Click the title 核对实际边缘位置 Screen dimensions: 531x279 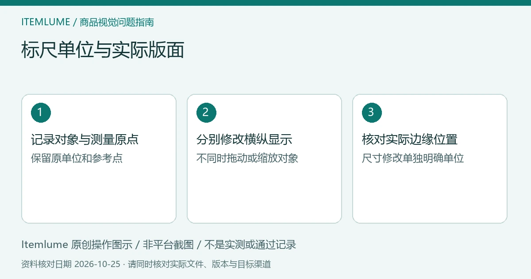[410, 139]
